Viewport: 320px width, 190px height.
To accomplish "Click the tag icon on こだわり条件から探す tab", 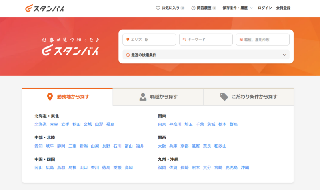I will (224, 97).
